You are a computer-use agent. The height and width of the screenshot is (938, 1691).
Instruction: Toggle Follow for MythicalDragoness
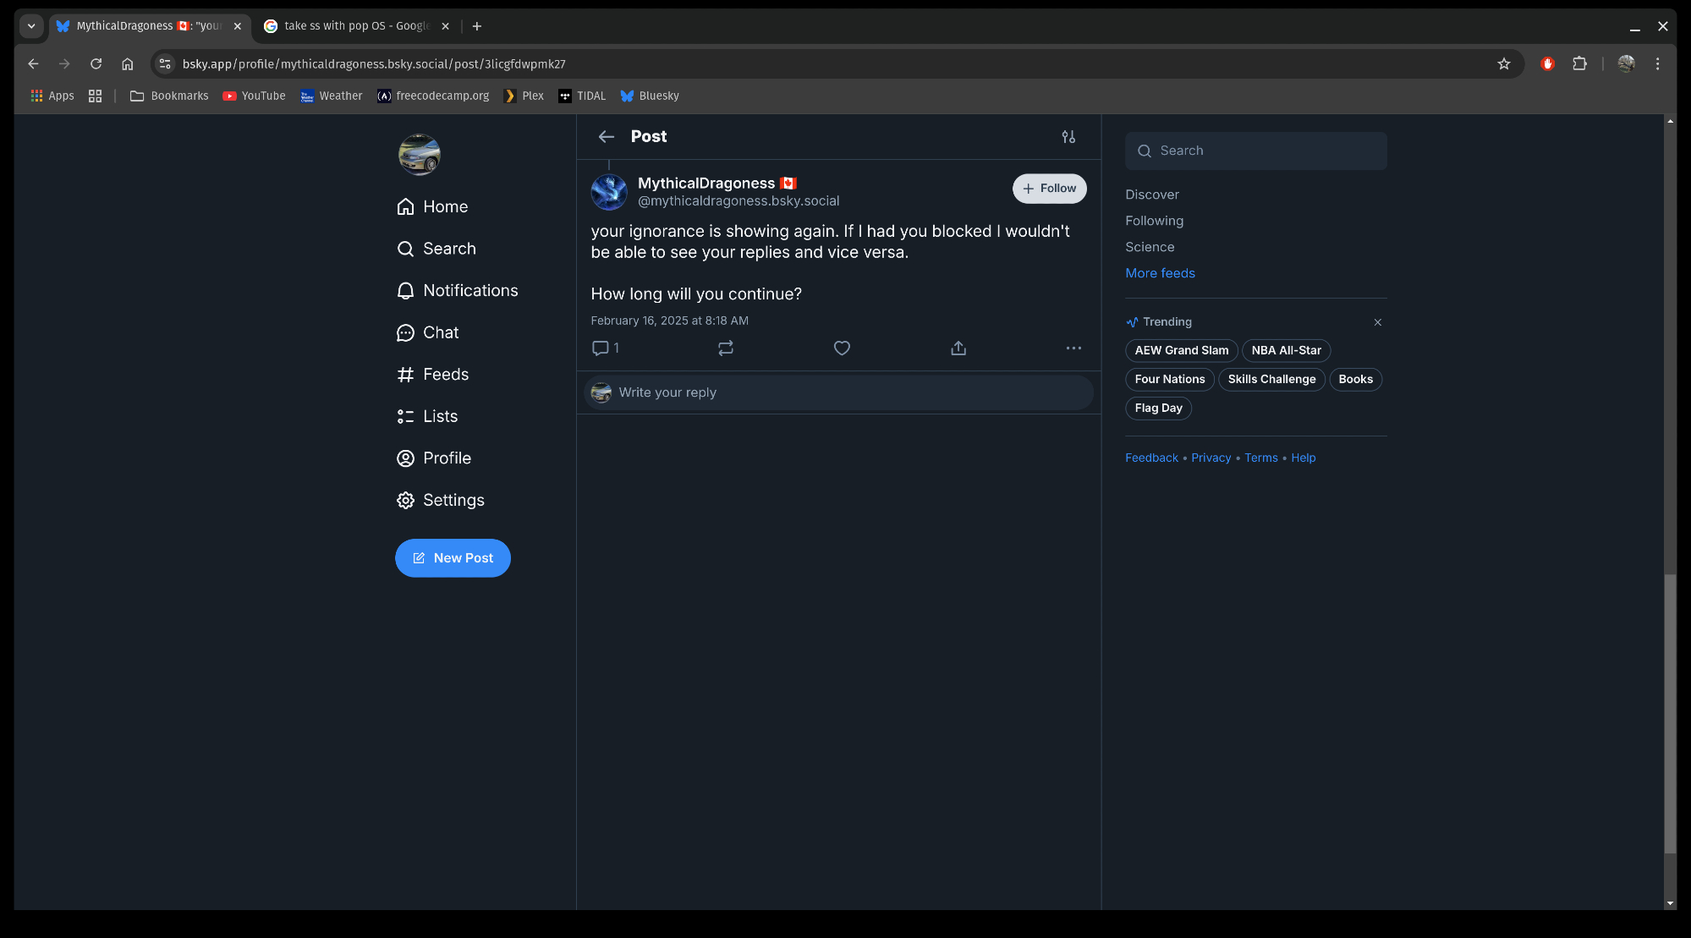pyautogui.click(x=1049, y=188)
